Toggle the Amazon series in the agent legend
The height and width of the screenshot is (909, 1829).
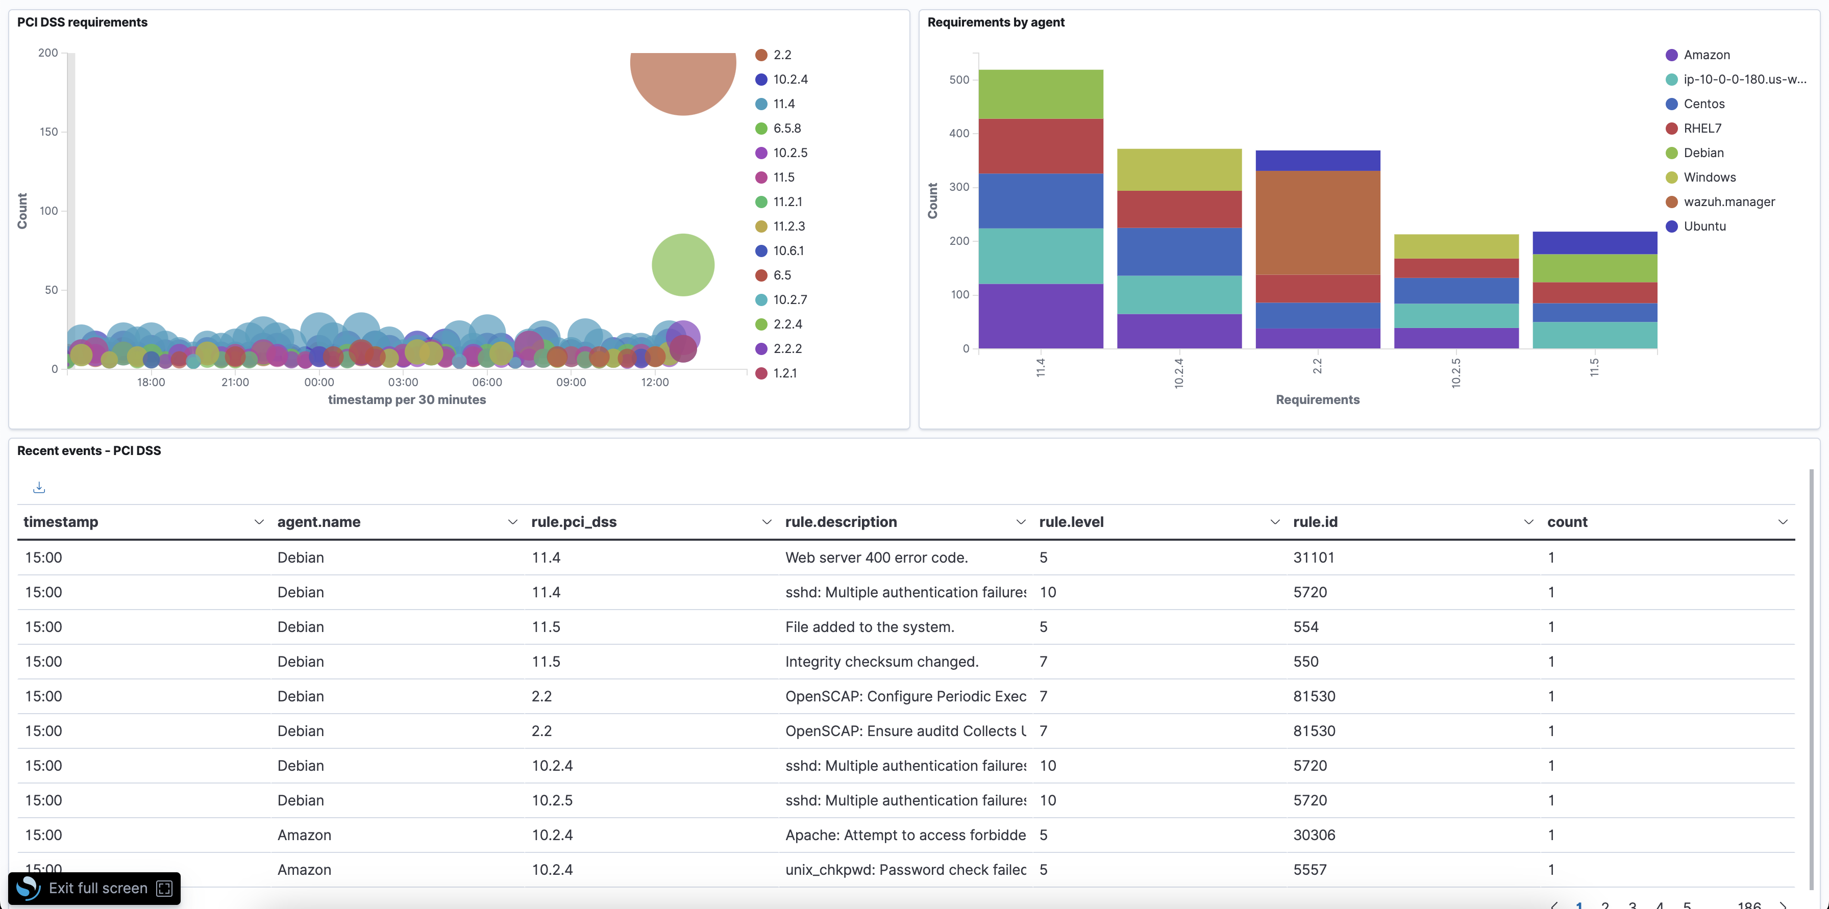coord(1671,55)
